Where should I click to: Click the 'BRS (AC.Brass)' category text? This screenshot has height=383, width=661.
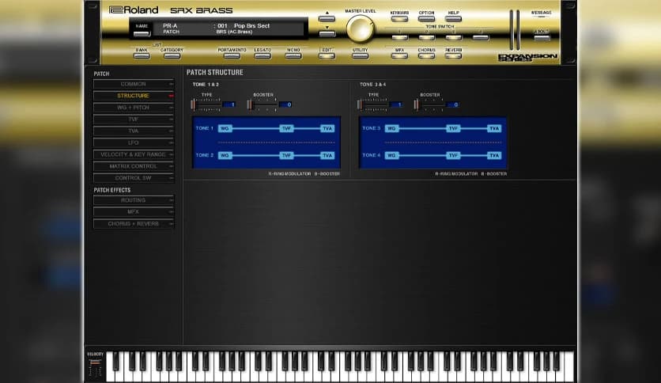point(234,32)
